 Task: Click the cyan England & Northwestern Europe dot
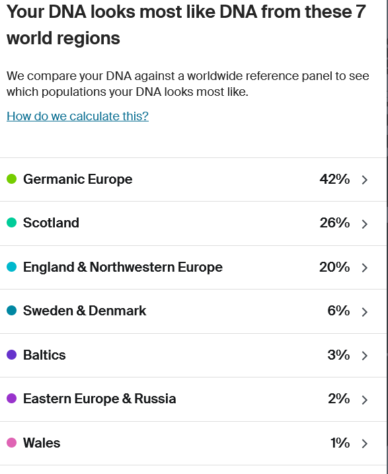tap(11, 266)
